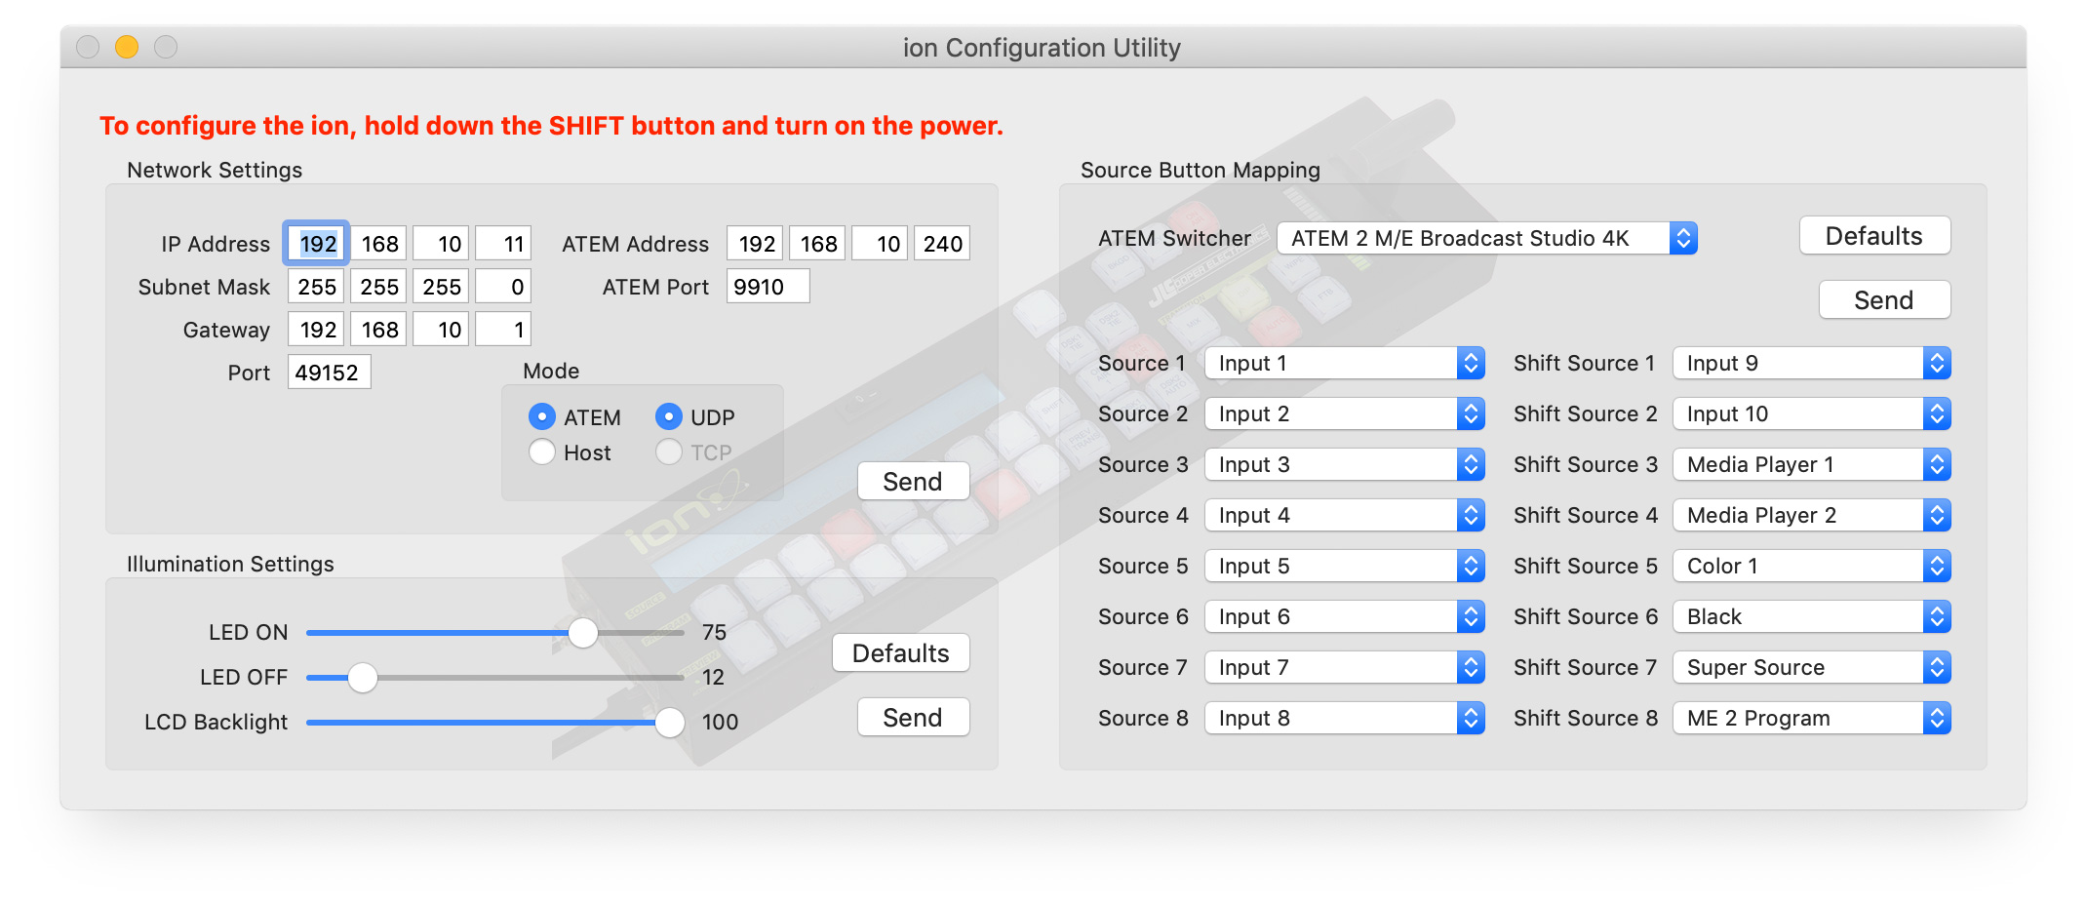Click Send in Network Settings
This screenshot has height=905, width=2087.
click(913, 482)
